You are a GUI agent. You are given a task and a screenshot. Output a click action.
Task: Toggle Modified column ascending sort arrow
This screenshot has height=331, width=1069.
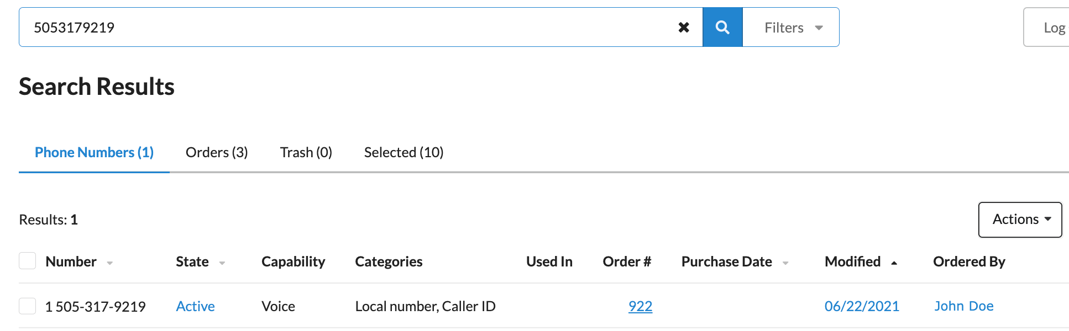coord(894,263)
